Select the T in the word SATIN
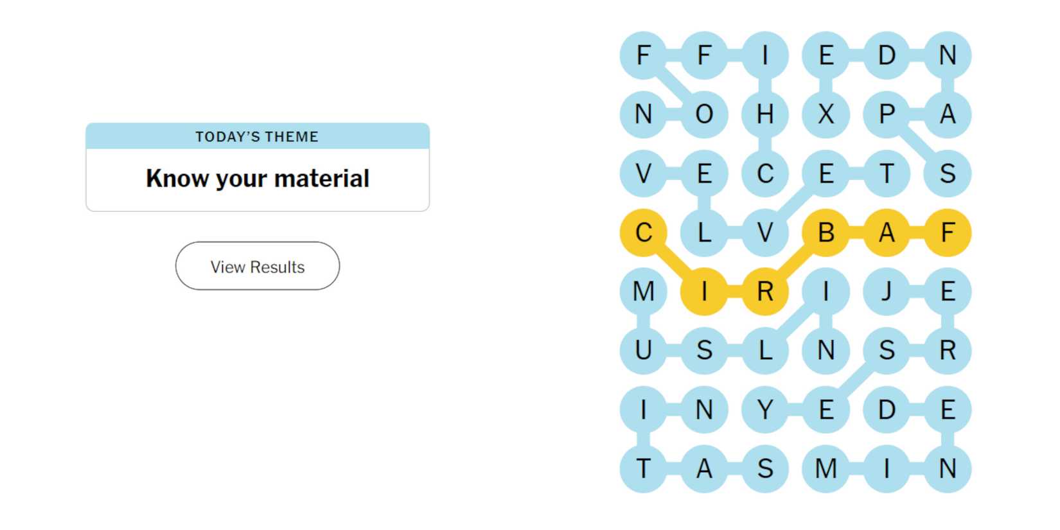Image resolution: width=1060 pixels, height=530 pixels. pyautogui.click(x=643, y=469)
